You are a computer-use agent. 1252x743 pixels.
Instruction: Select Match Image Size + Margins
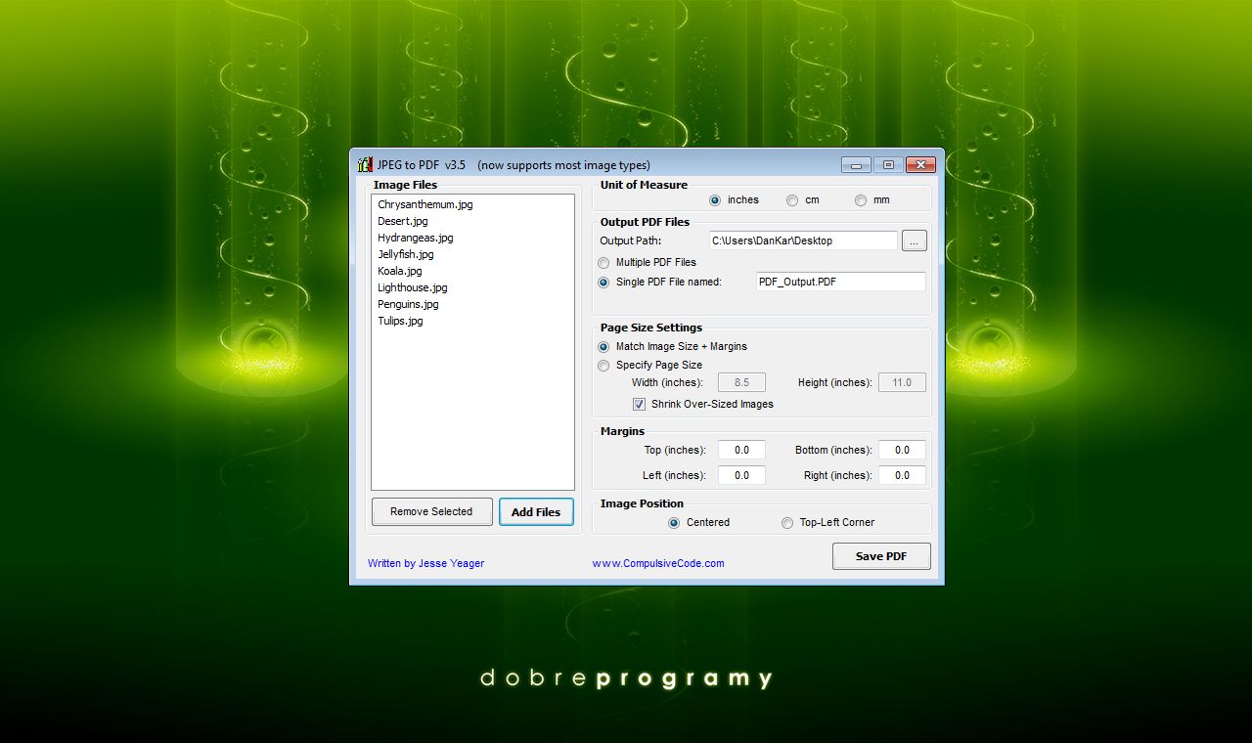604,346
